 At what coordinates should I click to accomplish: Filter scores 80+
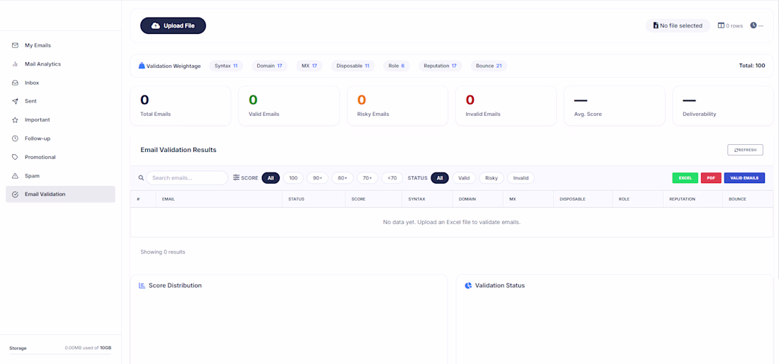pos(343,178)
